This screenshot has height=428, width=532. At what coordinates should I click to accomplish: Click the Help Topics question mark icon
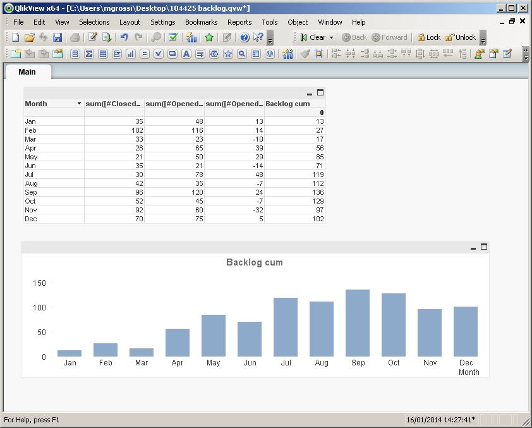pyautogui.click(x=245, y=37)
